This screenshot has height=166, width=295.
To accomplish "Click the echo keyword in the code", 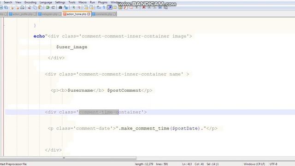I will coord(39,36).
